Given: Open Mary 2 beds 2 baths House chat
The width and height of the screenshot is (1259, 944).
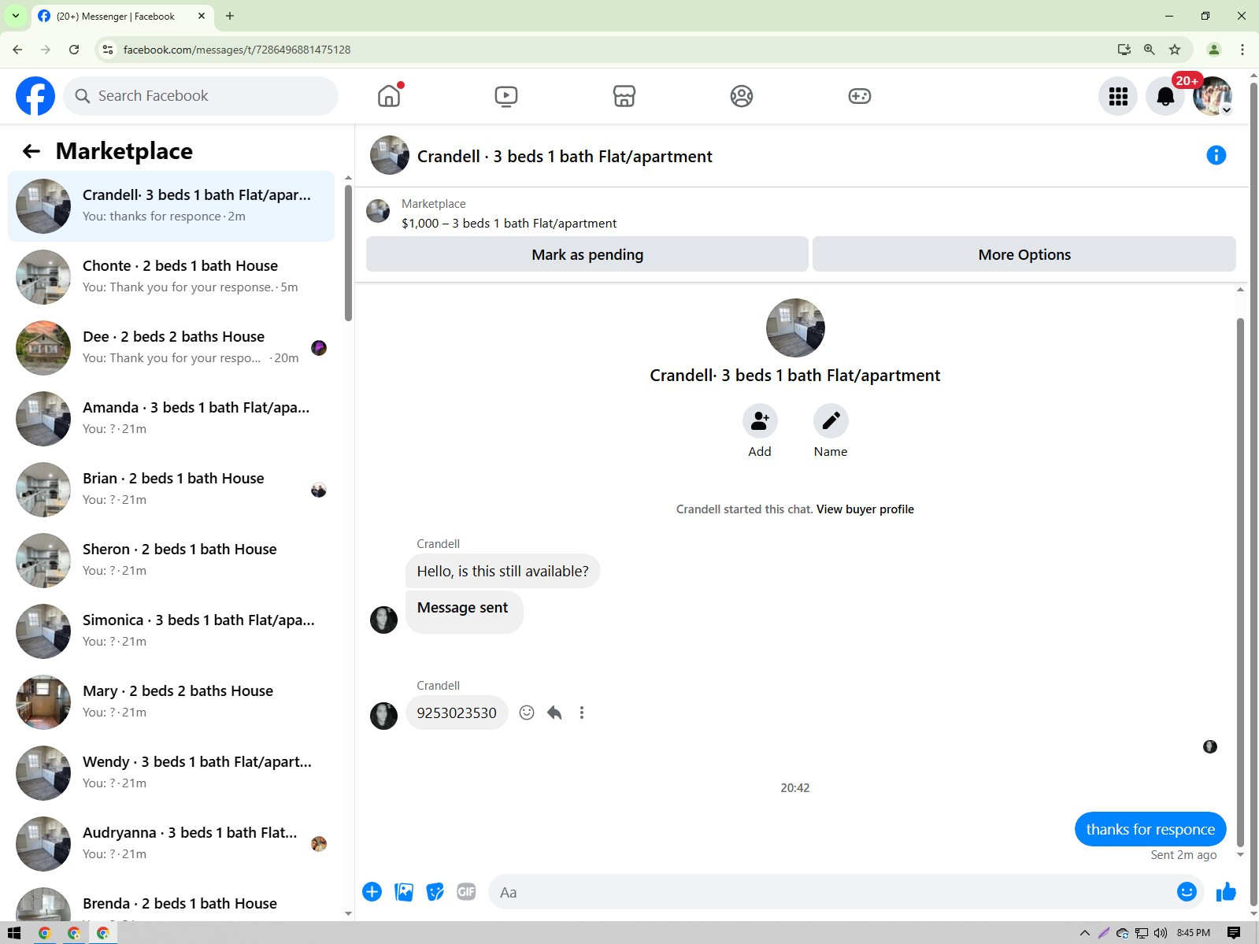Looking at the screenshot, I should [x=171, y=702].
